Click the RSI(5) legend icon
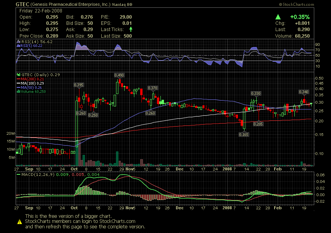Viewport: 331px width, 233px height. point(18,45)
